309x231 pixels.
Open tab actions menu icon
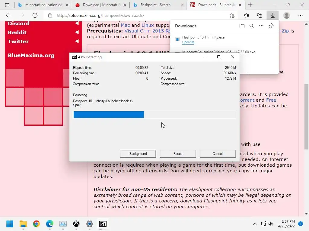pos(7,5)
